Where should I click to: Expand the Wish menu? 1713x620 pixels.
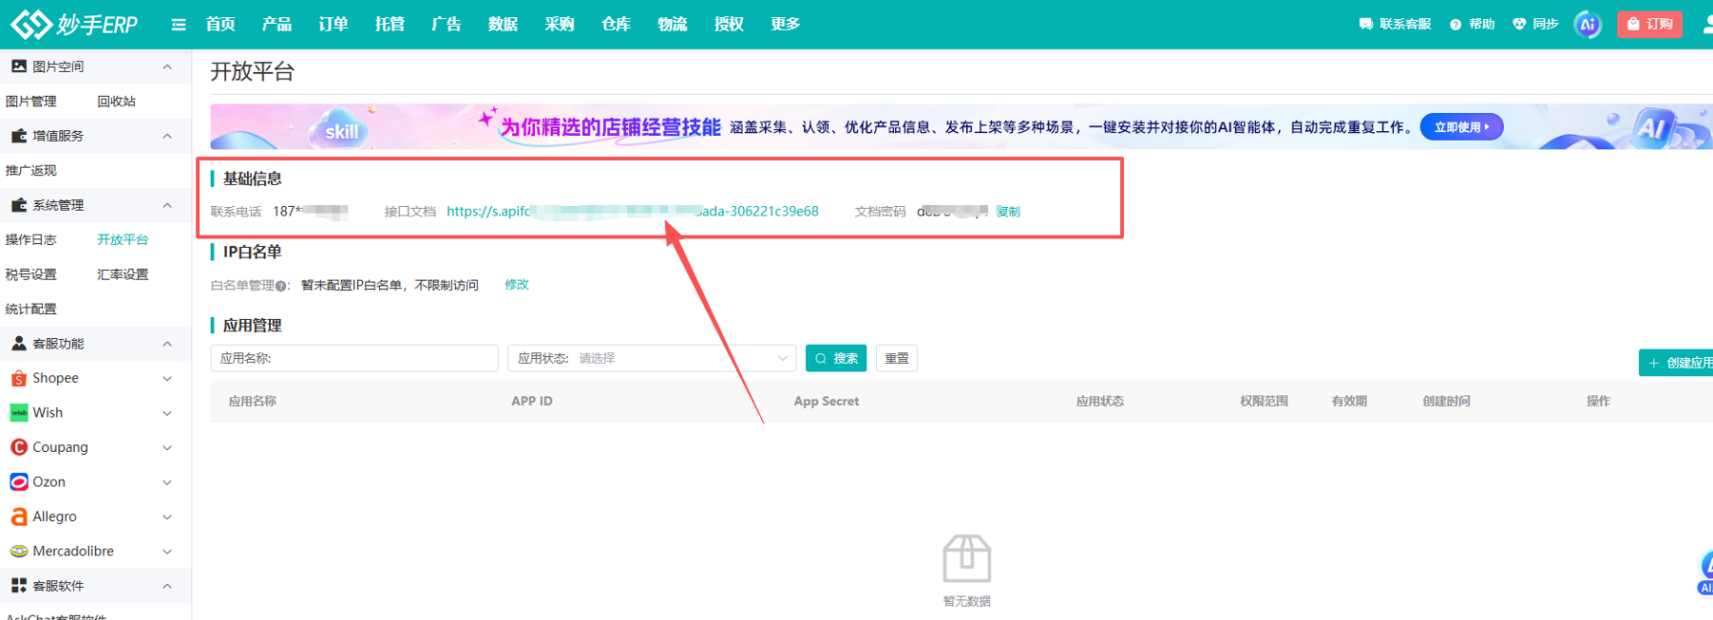[167, 413]
